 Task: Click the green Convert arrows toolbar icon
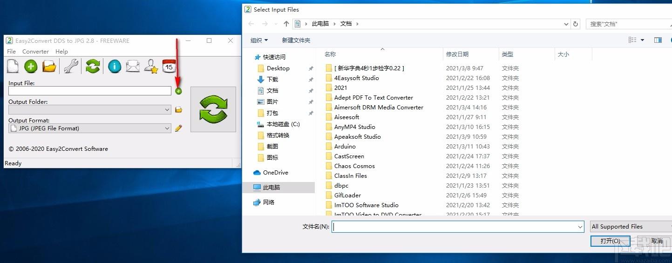click(x=93, y=67)
